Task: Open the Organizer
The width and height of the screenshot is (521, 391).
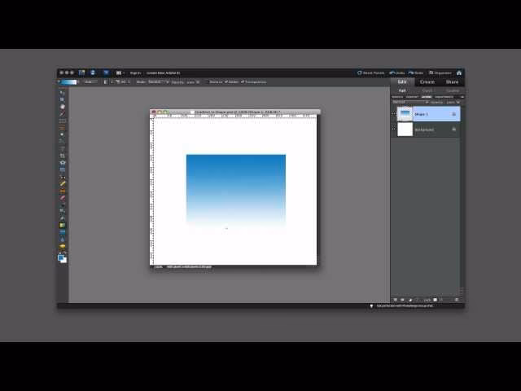Action: pyautogui.click(x=440, y=72)
